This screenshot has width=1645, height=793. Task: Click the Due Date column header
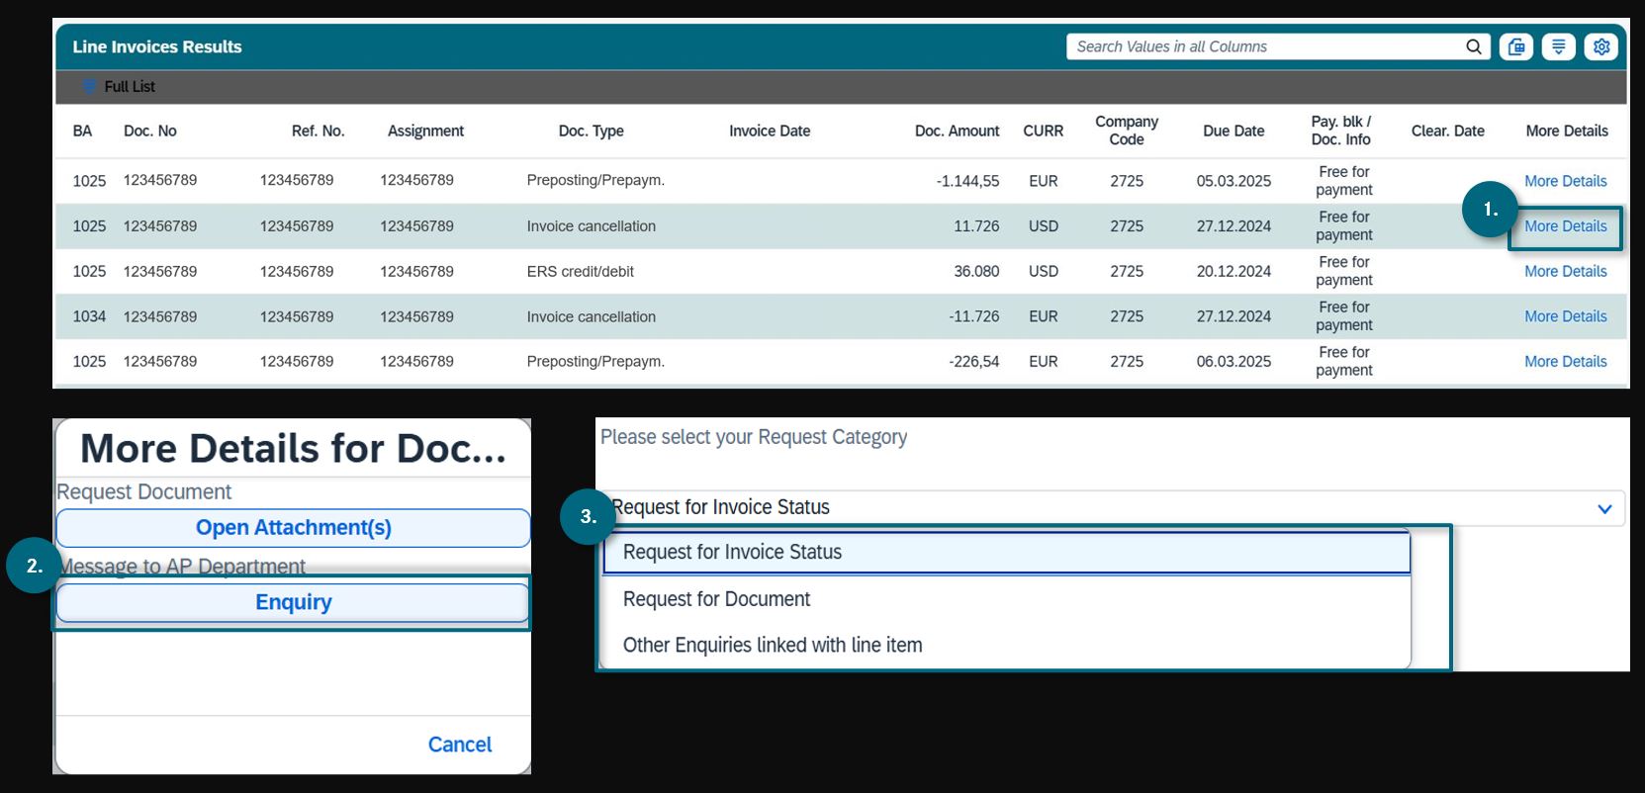click(1233, 131)
